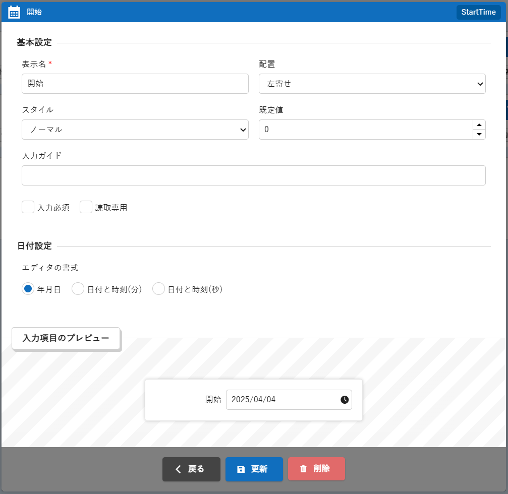Screen dimensions: 508x494
Task: Click the 開始 title in header
Action: (x=34, y=12)
